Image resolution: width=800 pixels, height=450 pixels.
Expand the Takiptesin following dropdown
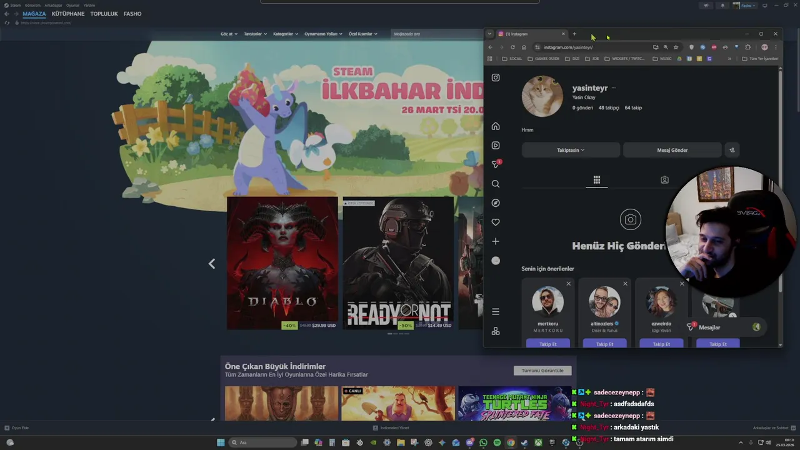(571, 150)
